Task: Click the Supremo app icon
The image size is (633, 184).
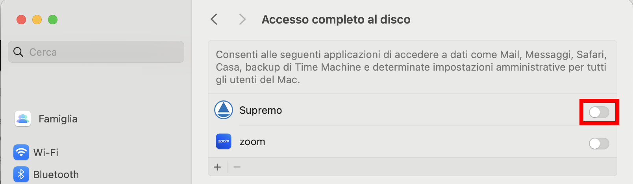Action: pyautogui.click(x=224, y=110)
